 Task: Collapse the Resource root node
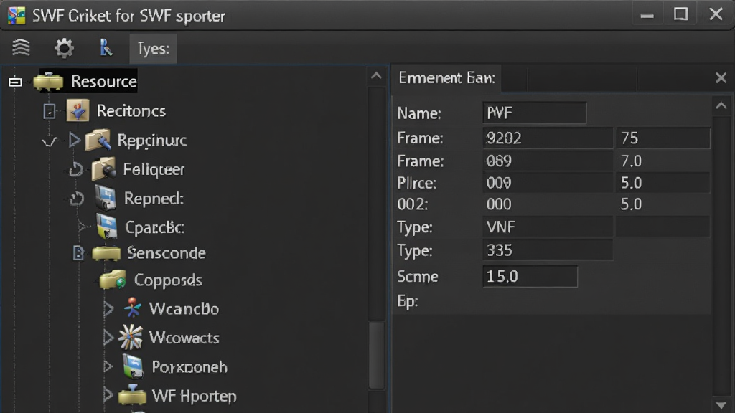point(15,82)
